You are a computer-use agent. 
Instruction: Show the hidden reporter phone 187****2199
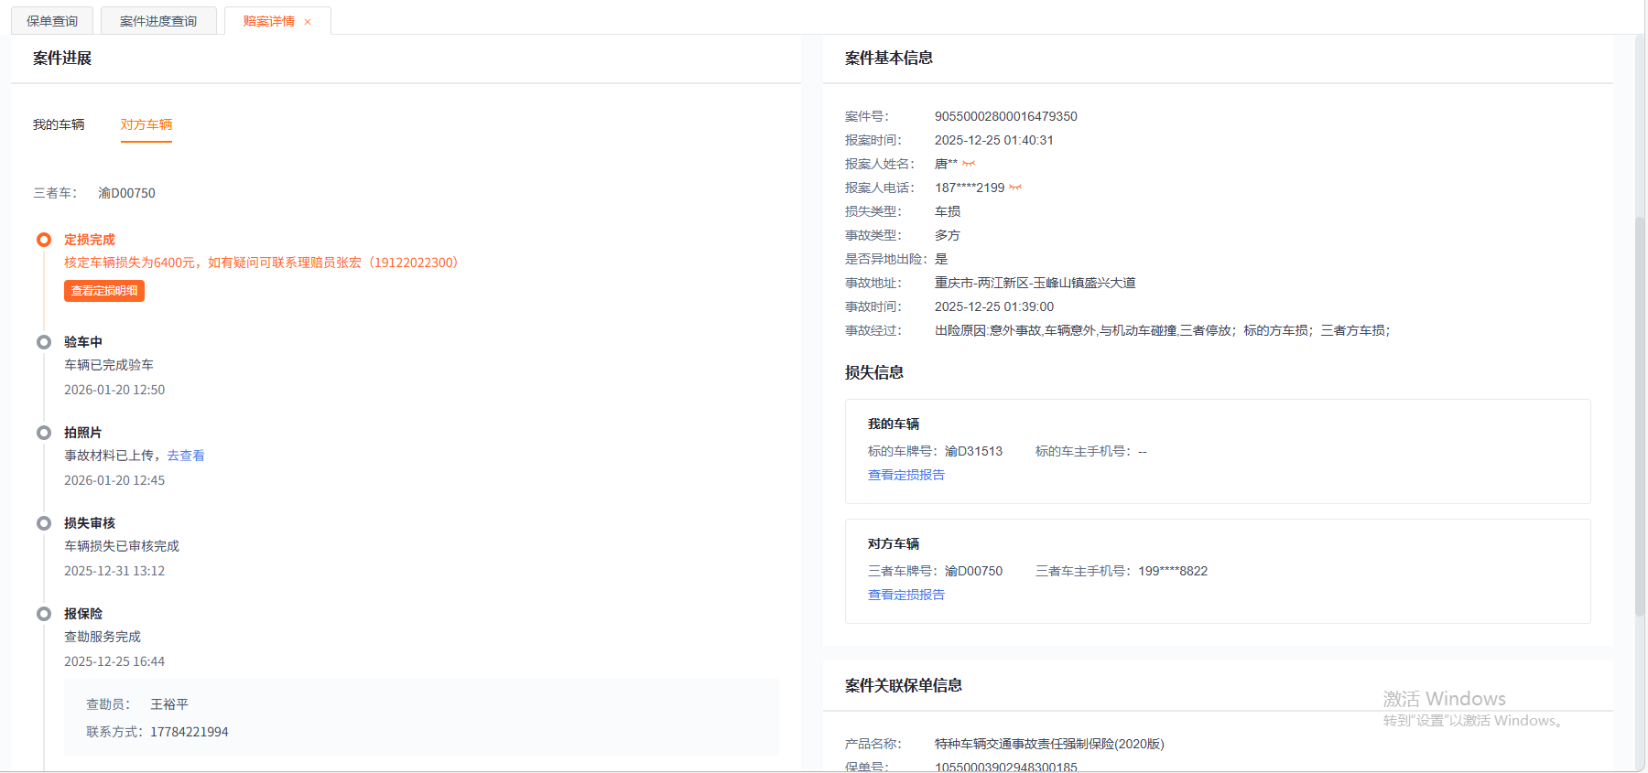1015,188
